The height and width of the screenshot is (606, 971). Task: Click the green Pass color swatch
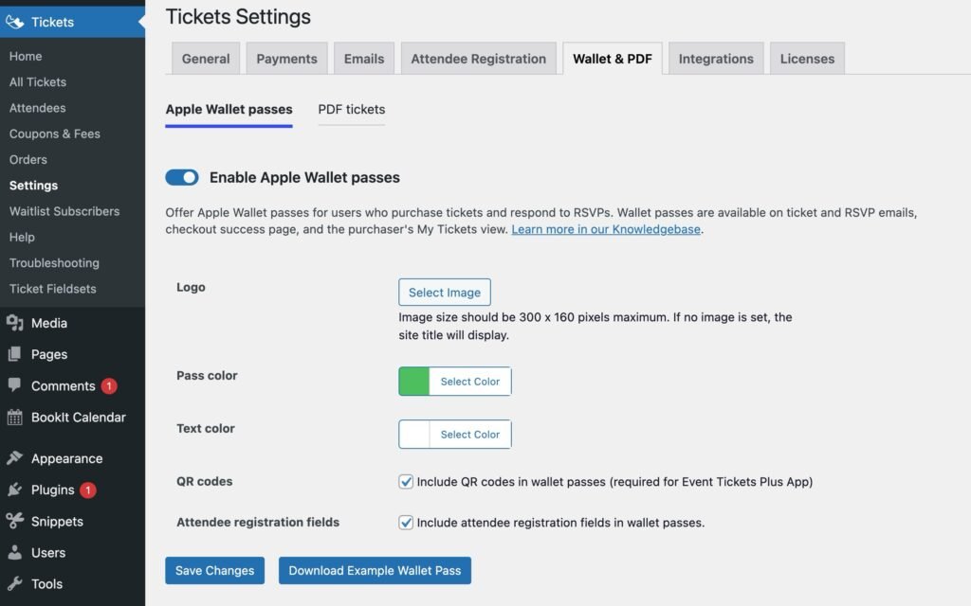(414, 381)
